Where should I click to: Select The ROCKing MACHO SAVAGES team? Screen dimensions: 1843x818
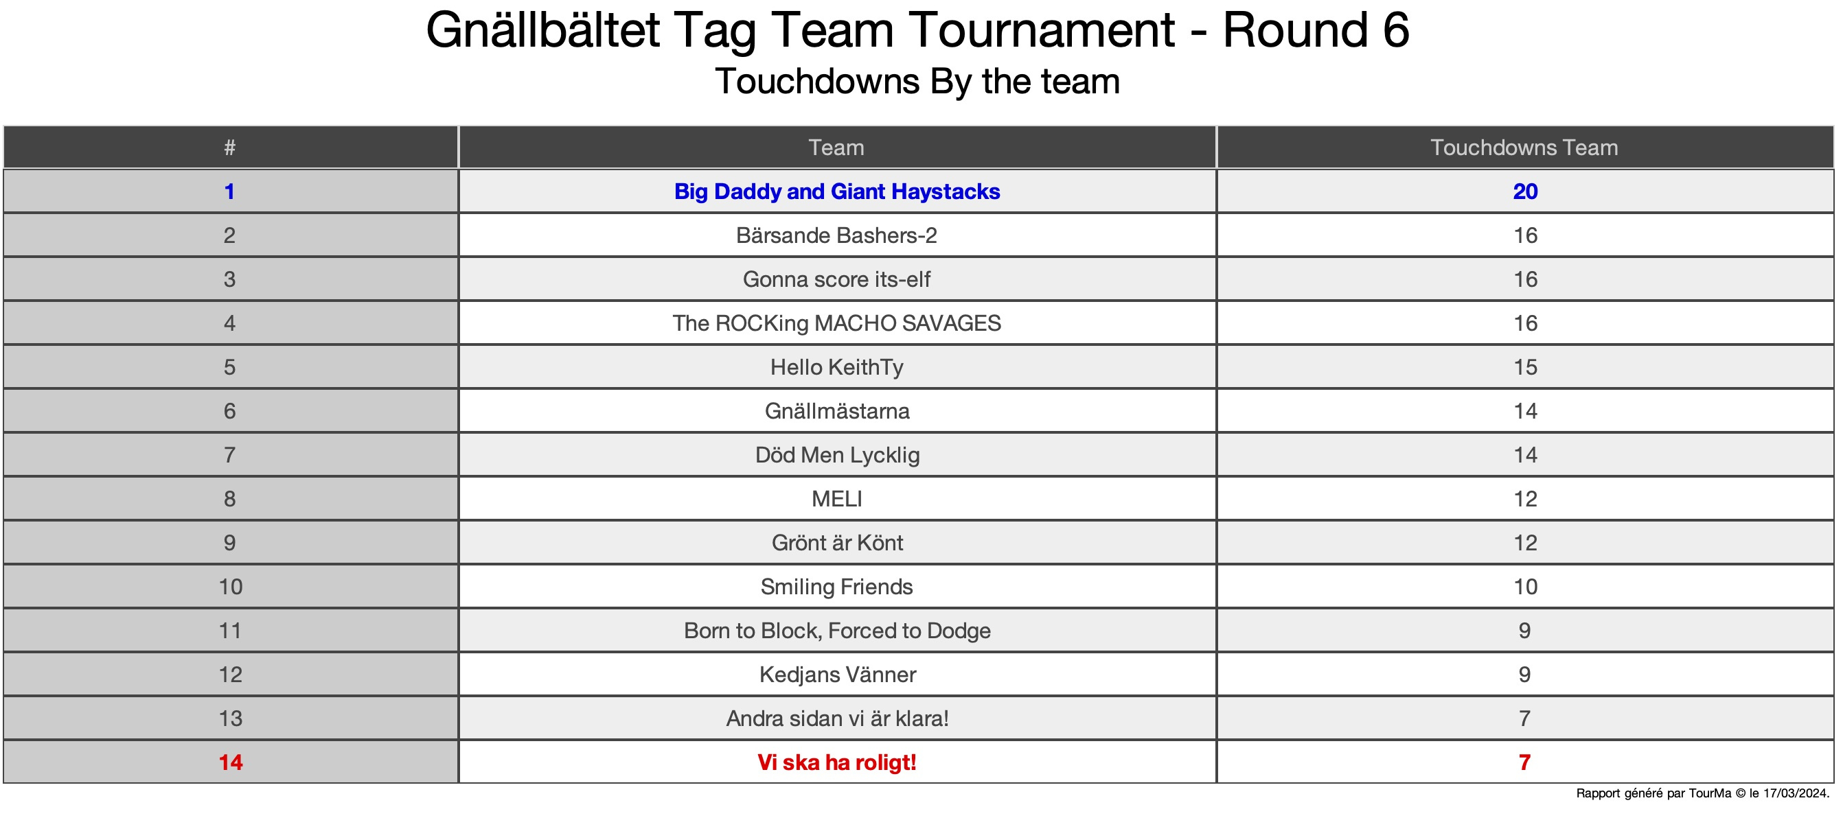(x=836, y=323)
